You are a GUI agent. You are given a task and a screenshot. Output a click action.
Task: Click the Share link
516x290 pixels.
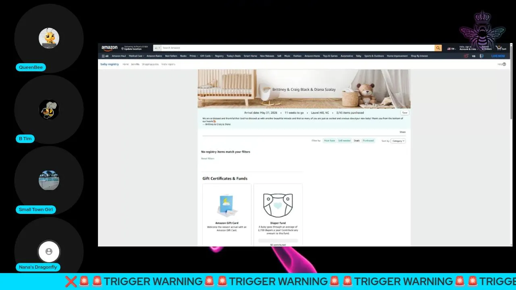pos(402,132)
